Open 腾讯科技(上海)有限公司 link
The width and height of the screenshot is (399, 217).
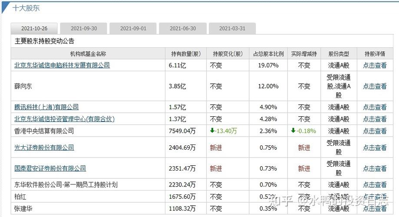coord(46,107)
